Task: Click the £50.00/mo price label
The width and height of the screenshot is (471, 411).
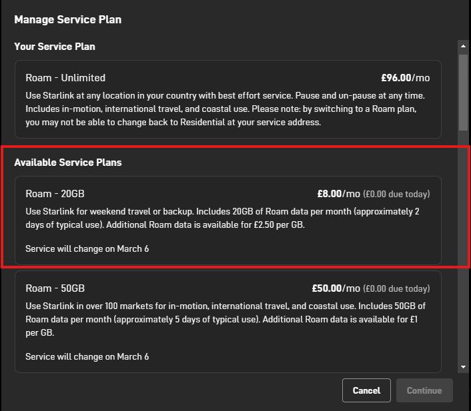Action: pos(336,288)
